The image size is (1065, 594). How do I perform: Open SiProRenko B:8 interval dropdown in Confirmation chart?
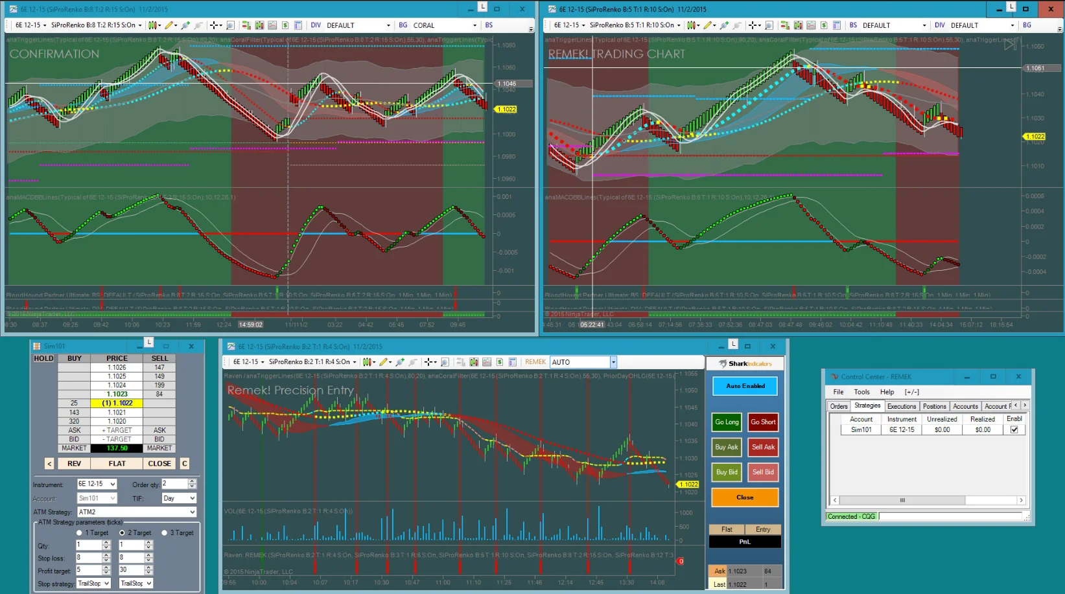96,25
